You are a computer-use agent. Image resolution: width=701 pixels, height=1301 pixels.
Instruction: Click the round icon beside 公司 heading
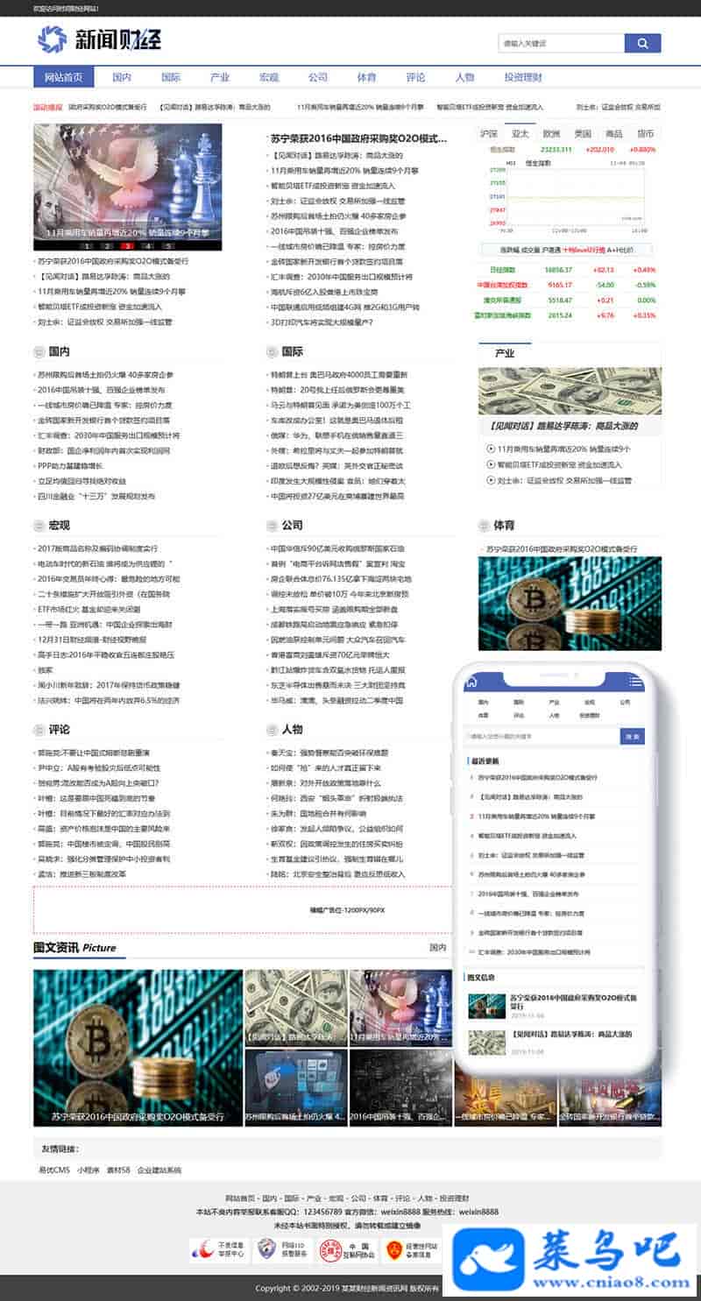pos(273,526)
